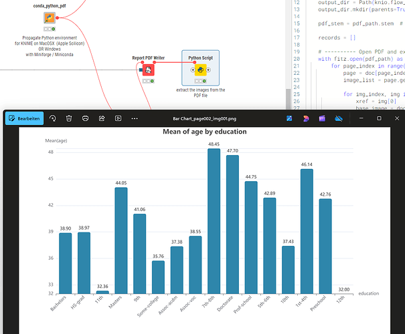Click the OneDrive cloud icon in title bar
The height and width of the screenshot is (334, 405).
(339, 118)
